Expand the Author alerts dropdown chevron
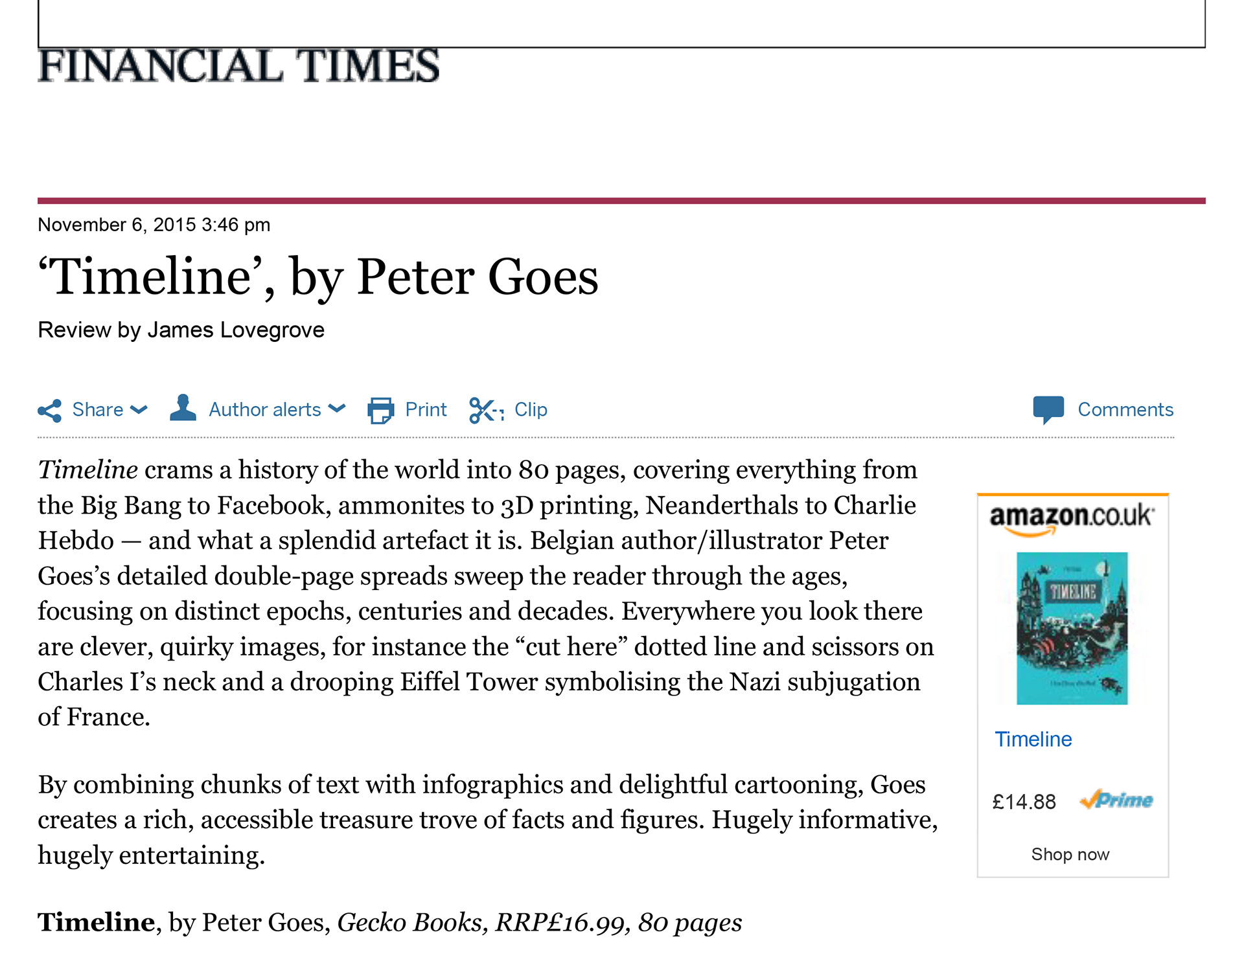 337,409
